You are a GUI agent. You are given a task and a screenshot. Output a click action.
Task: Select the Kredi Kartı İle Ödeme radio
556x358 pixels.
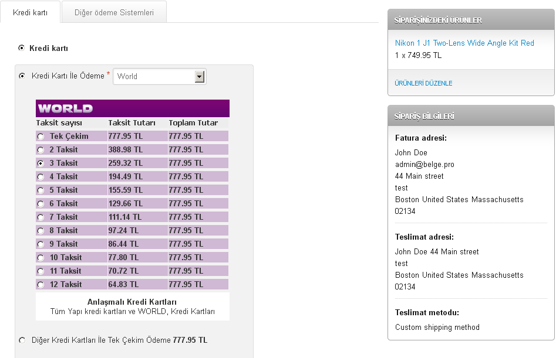(x=22, y=76)
